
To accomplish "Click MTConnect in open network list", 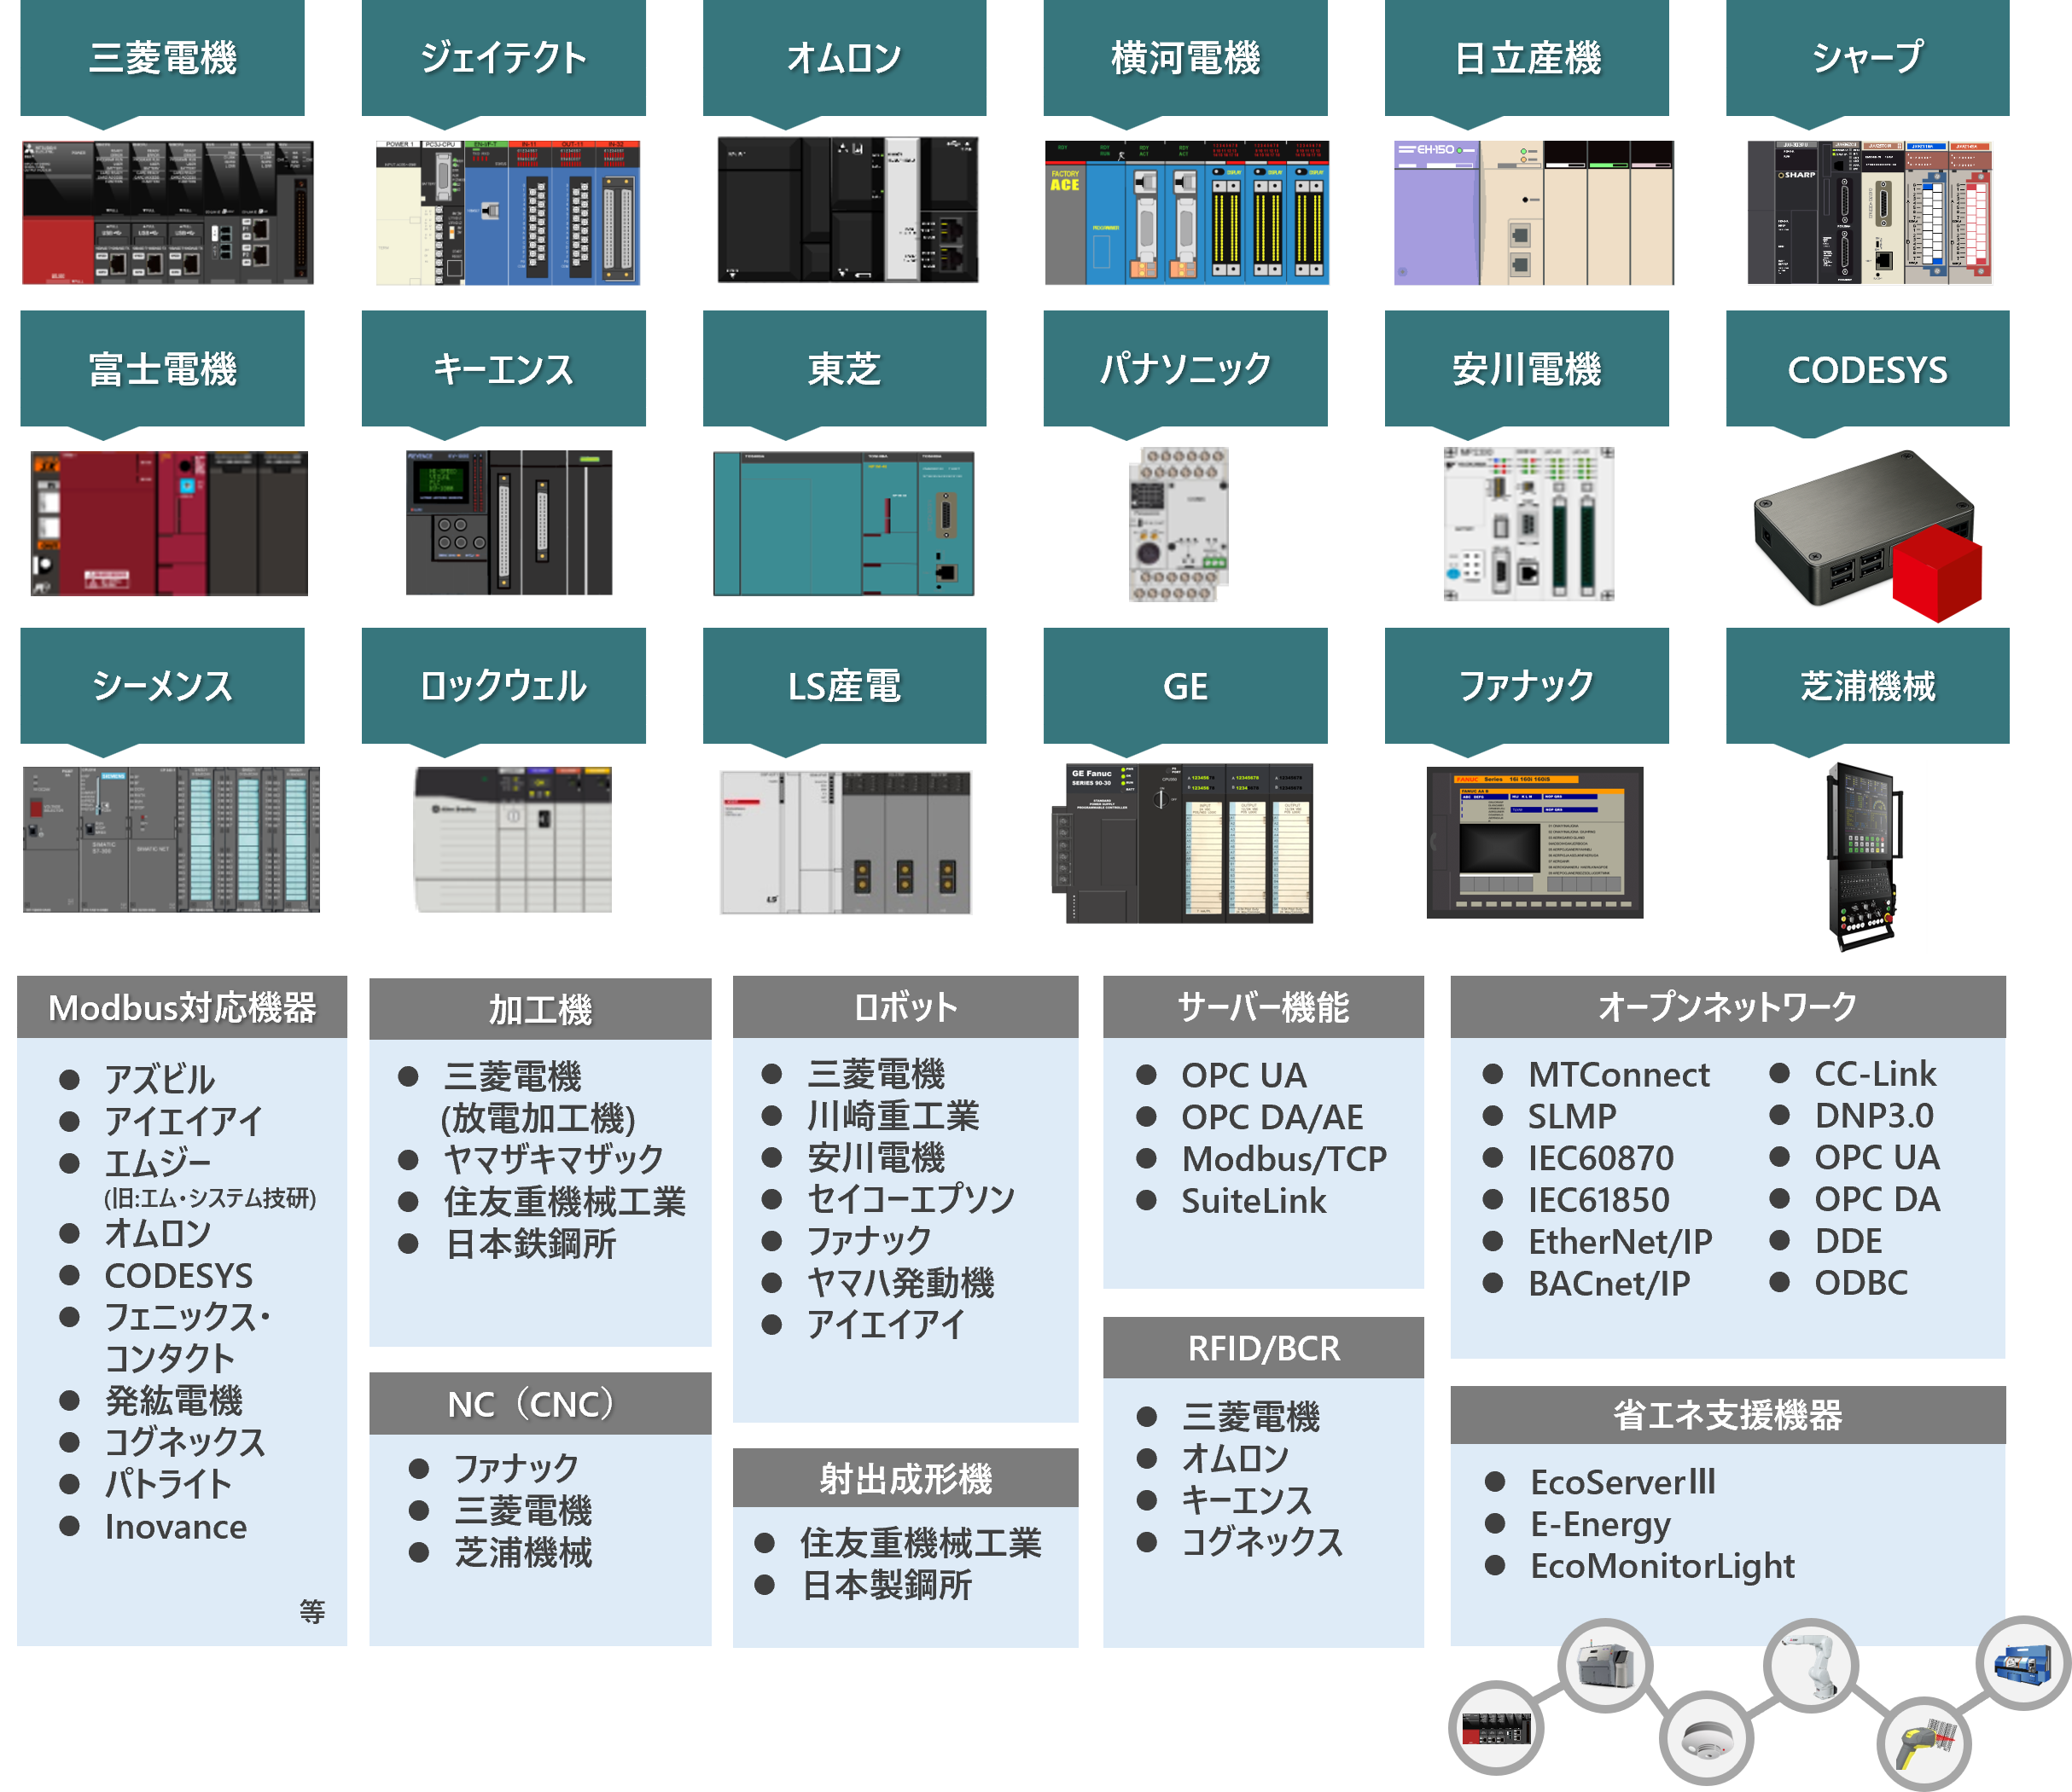I will click(x=1619, y=1074).
